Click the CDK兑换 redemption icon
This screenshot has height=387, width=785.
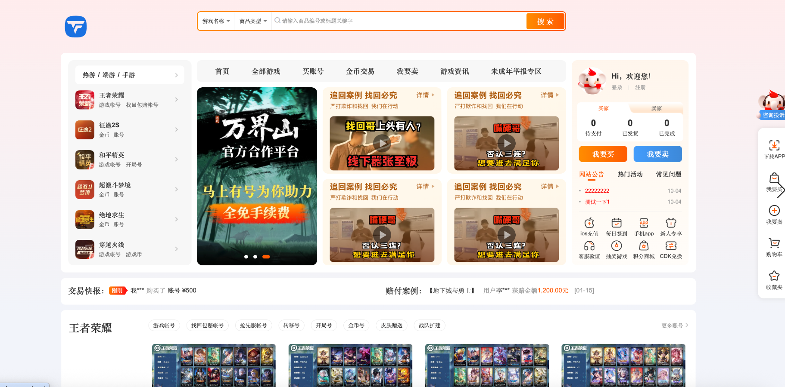(x=671, y=249)
